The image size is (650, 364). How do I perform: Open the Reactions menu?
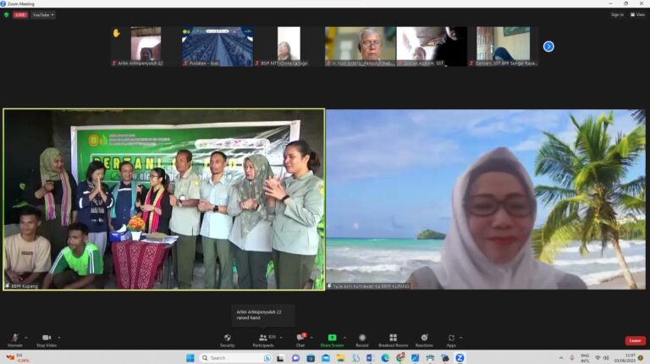point(424,340)
